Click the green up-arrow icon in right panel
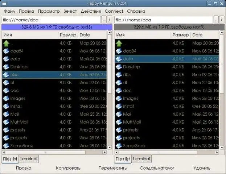Screen dimensions: 226x174 point(119,43)
